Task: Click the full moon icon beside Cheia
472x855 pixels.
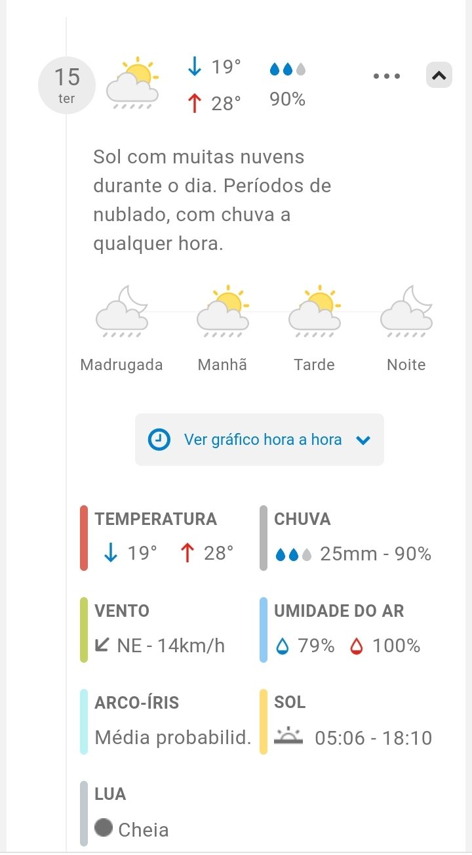Action: pyautogui.click(x=104, y=827)
